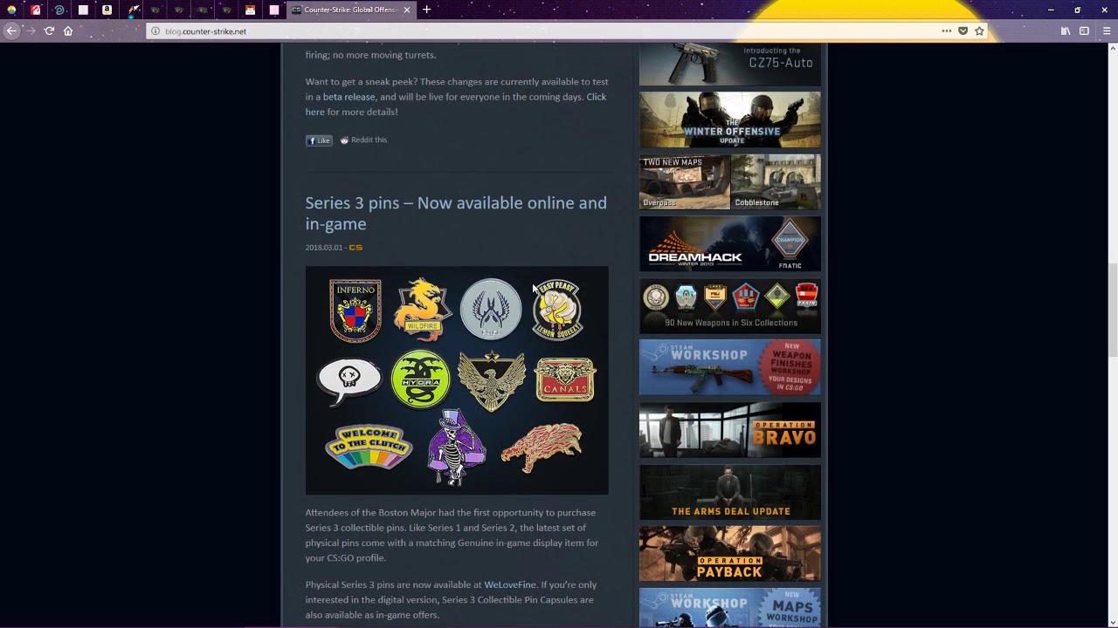
Task: Click the Welcome to the Clutch pin
Action: point(368,447)
